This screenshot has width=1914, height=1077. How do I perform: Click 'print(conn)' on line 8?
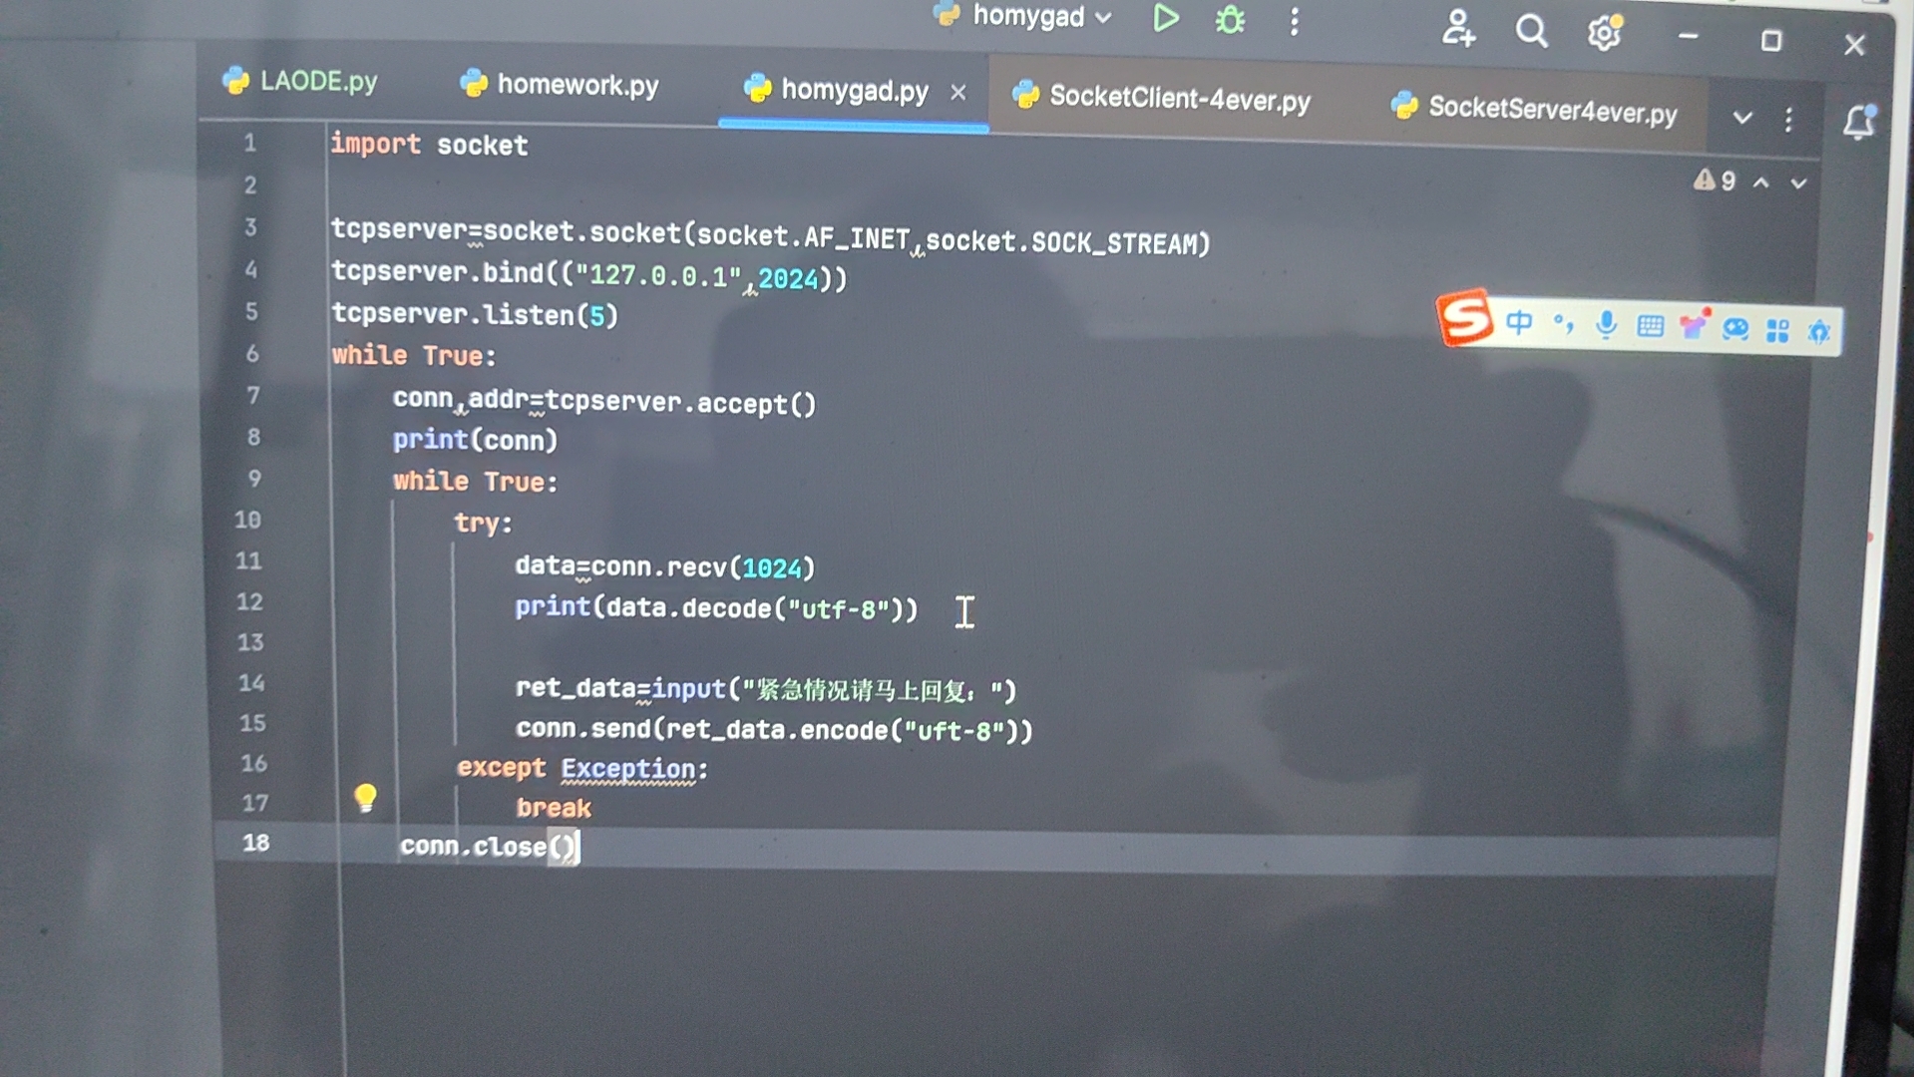point(475,440)
